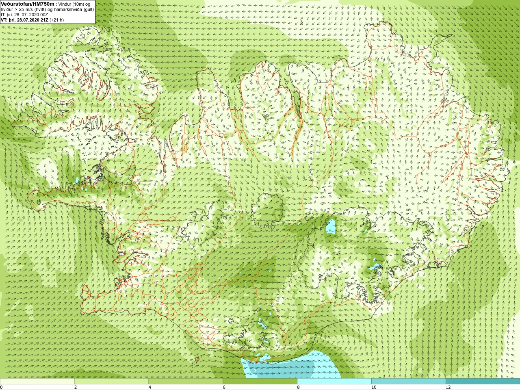Click the legend value "10"
This screenshot has height=390, width=520.
[374, 387]
